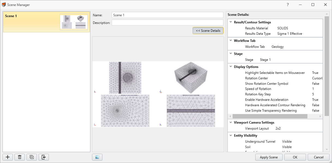The width and height of the screenshot is (332, 163).
Task: Click the Sigma 1 Effective value
Action: point(290,34)
